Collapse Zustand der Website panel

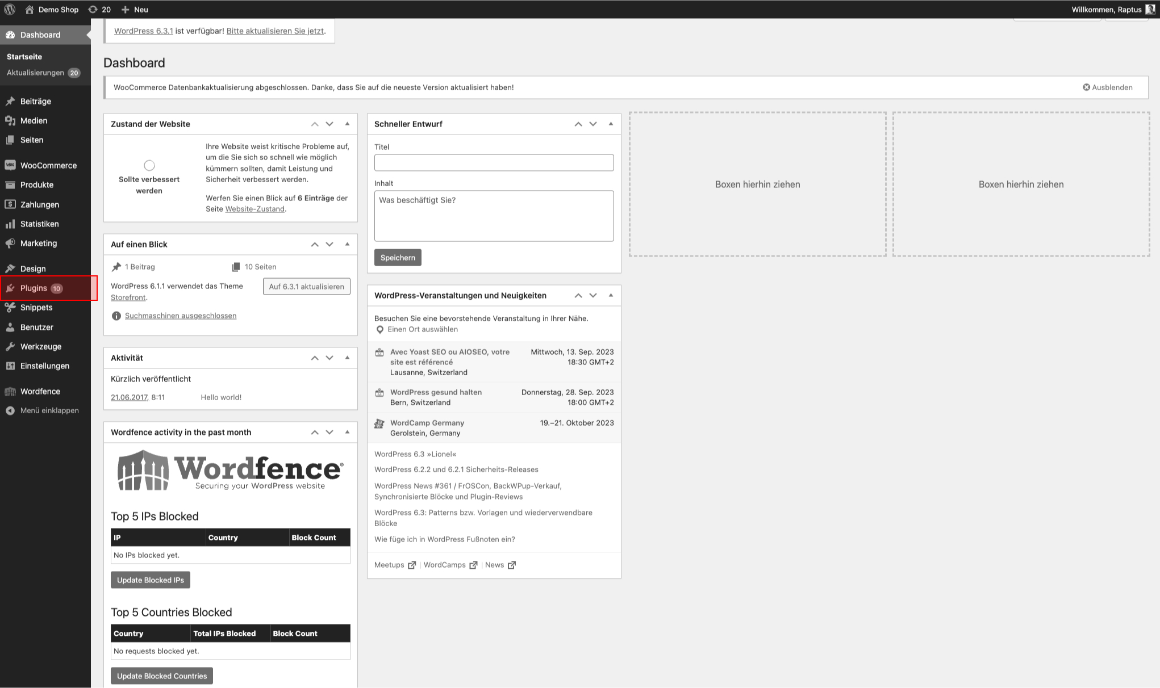347,124
